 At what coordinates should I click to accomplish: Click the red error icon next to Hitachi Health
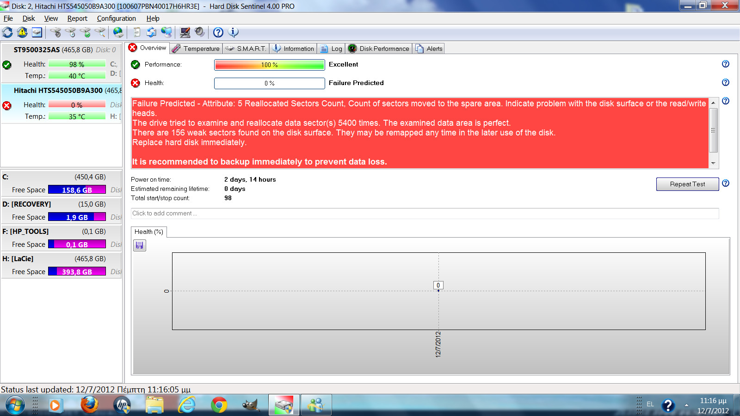[7, 105]
